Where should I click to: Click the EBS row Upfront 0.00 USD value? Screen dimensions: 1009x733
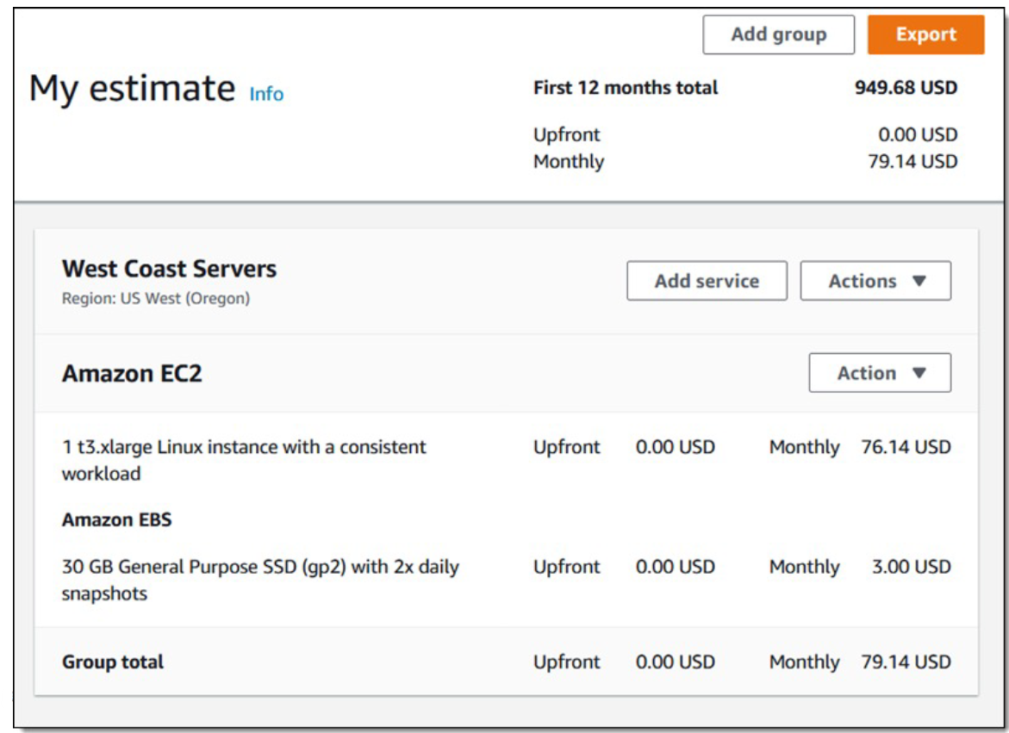(x=675, y=567)
